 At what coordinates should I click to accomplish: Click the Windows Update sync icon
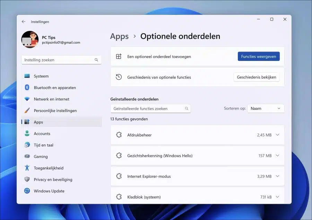(x=27, y=191)
